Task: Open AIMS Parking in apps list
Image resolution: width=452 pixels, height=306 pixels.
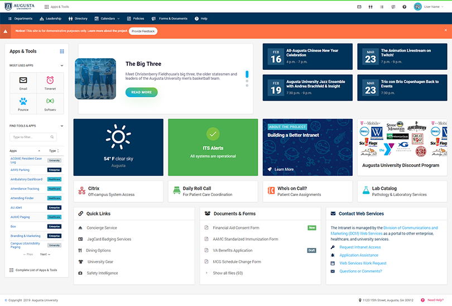Action: (x=20, y=170)
